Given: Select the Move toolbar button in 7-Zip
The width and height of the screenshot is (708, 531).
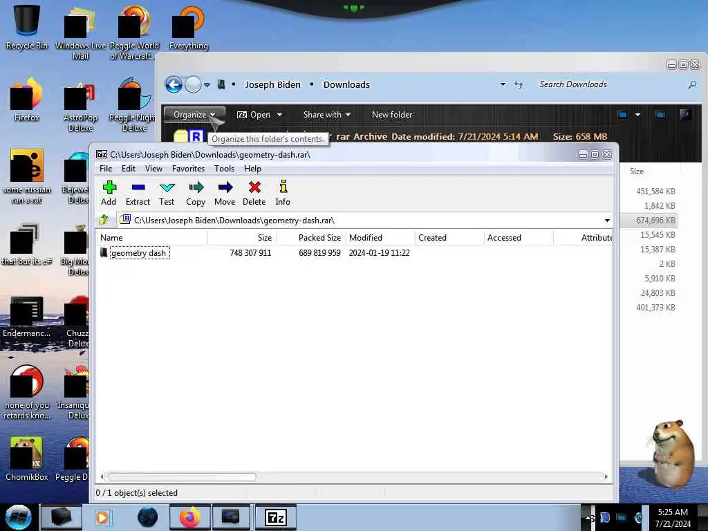Looking at the screenshot, I should point(225,194).
